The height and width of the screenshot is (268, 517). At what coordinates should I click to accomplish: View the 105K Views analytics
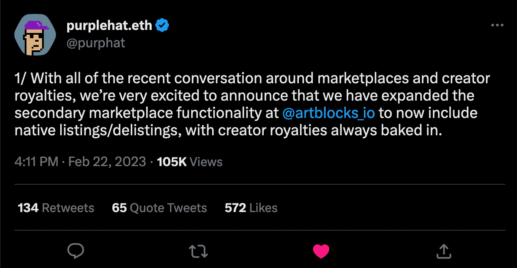point(189,162)
